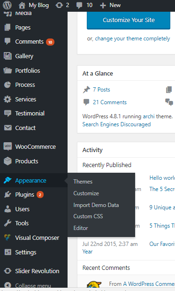Click the Testimonial speech icon
The width and height of the screenshot is (175, 291).
coord(8,113)
